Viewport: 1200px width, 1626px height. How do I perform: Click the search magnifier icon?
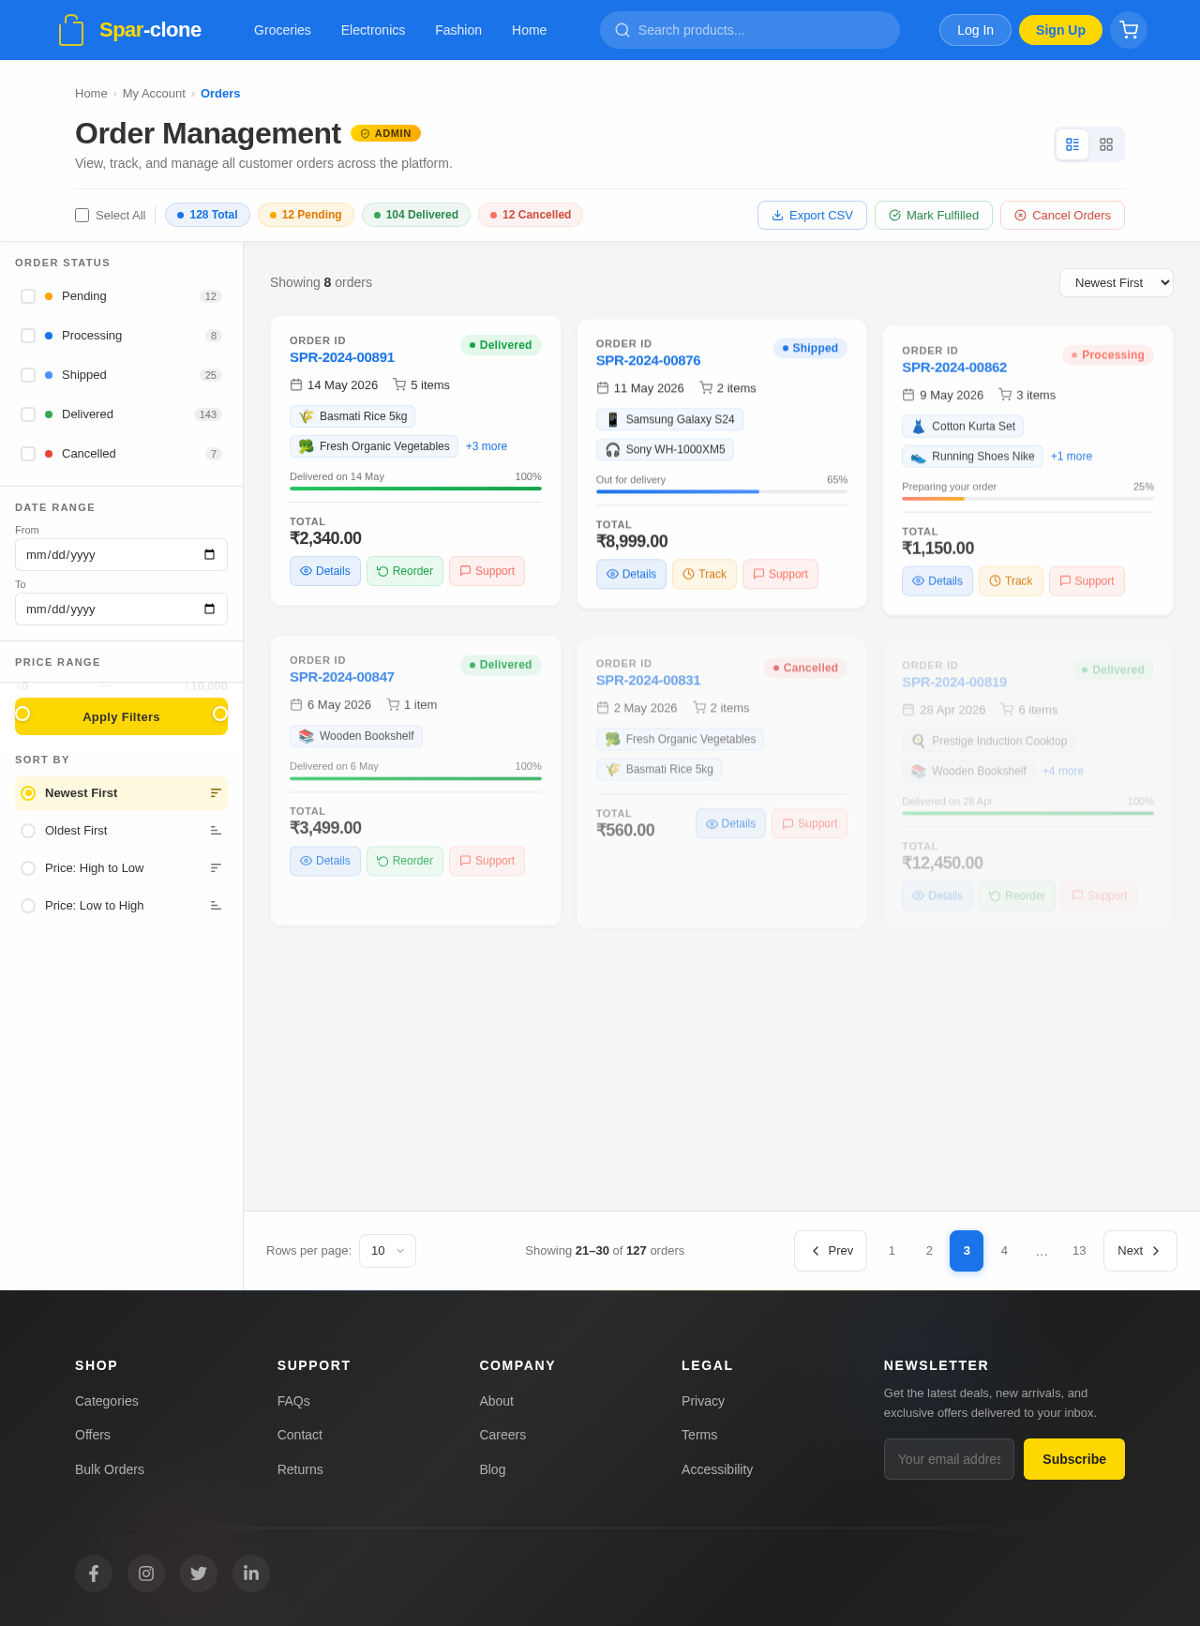click(622, 30)
